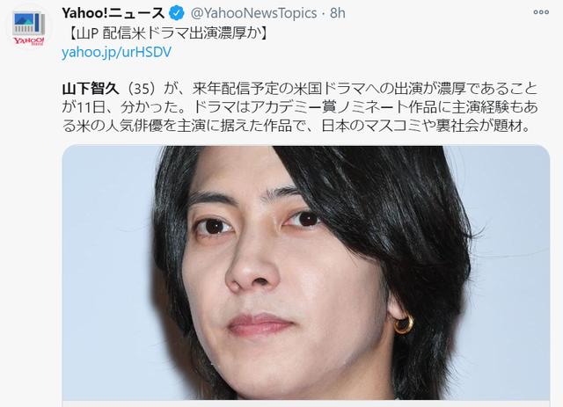Click the dot separator before 8h
The height and width of the screenshot is (407, 563).
coord(324,14)
